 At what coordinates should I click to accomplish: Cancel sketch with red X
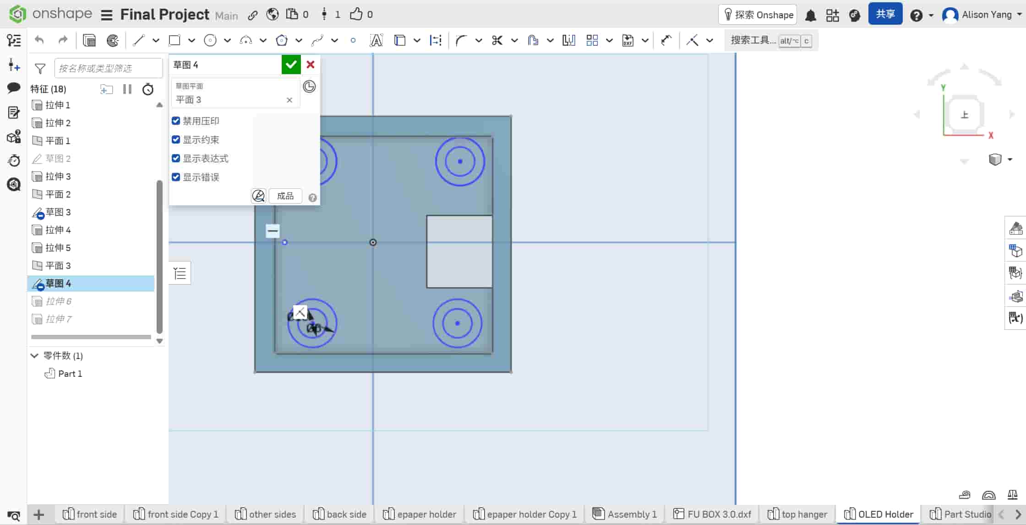(311, 64)
